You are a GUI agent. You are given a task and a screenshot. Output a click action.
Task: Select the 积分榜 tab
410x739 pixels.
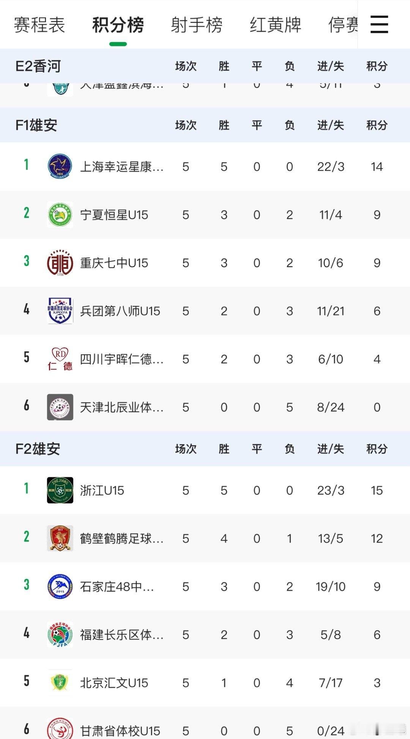[x=118, y=25]
